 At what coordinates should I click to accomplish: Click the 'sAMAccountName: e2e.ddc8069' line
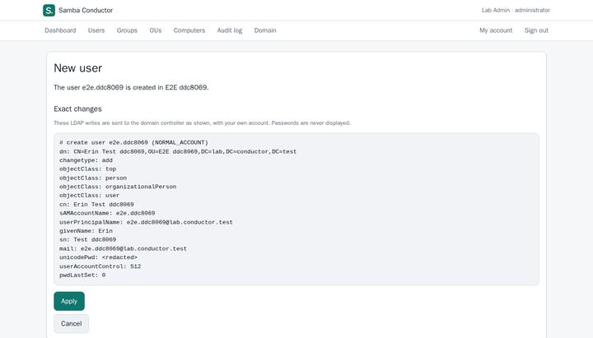click(x=107, y=213)
